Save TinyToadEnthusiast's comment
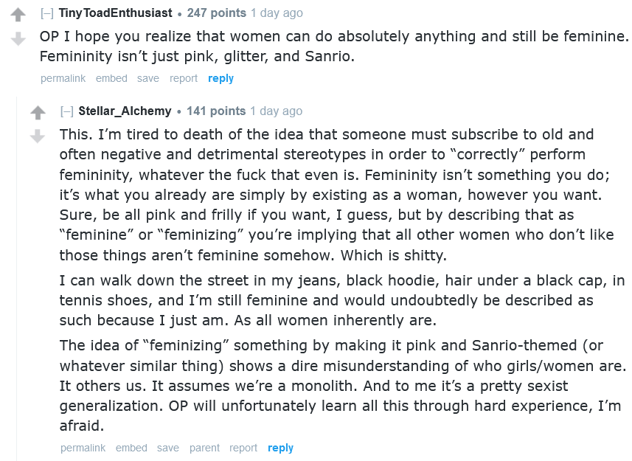The height and width of the screenshot is (461, 632). [147, 78]
